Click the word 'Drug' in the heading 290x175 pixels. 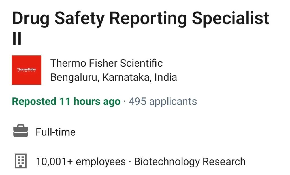pos(31,18)
